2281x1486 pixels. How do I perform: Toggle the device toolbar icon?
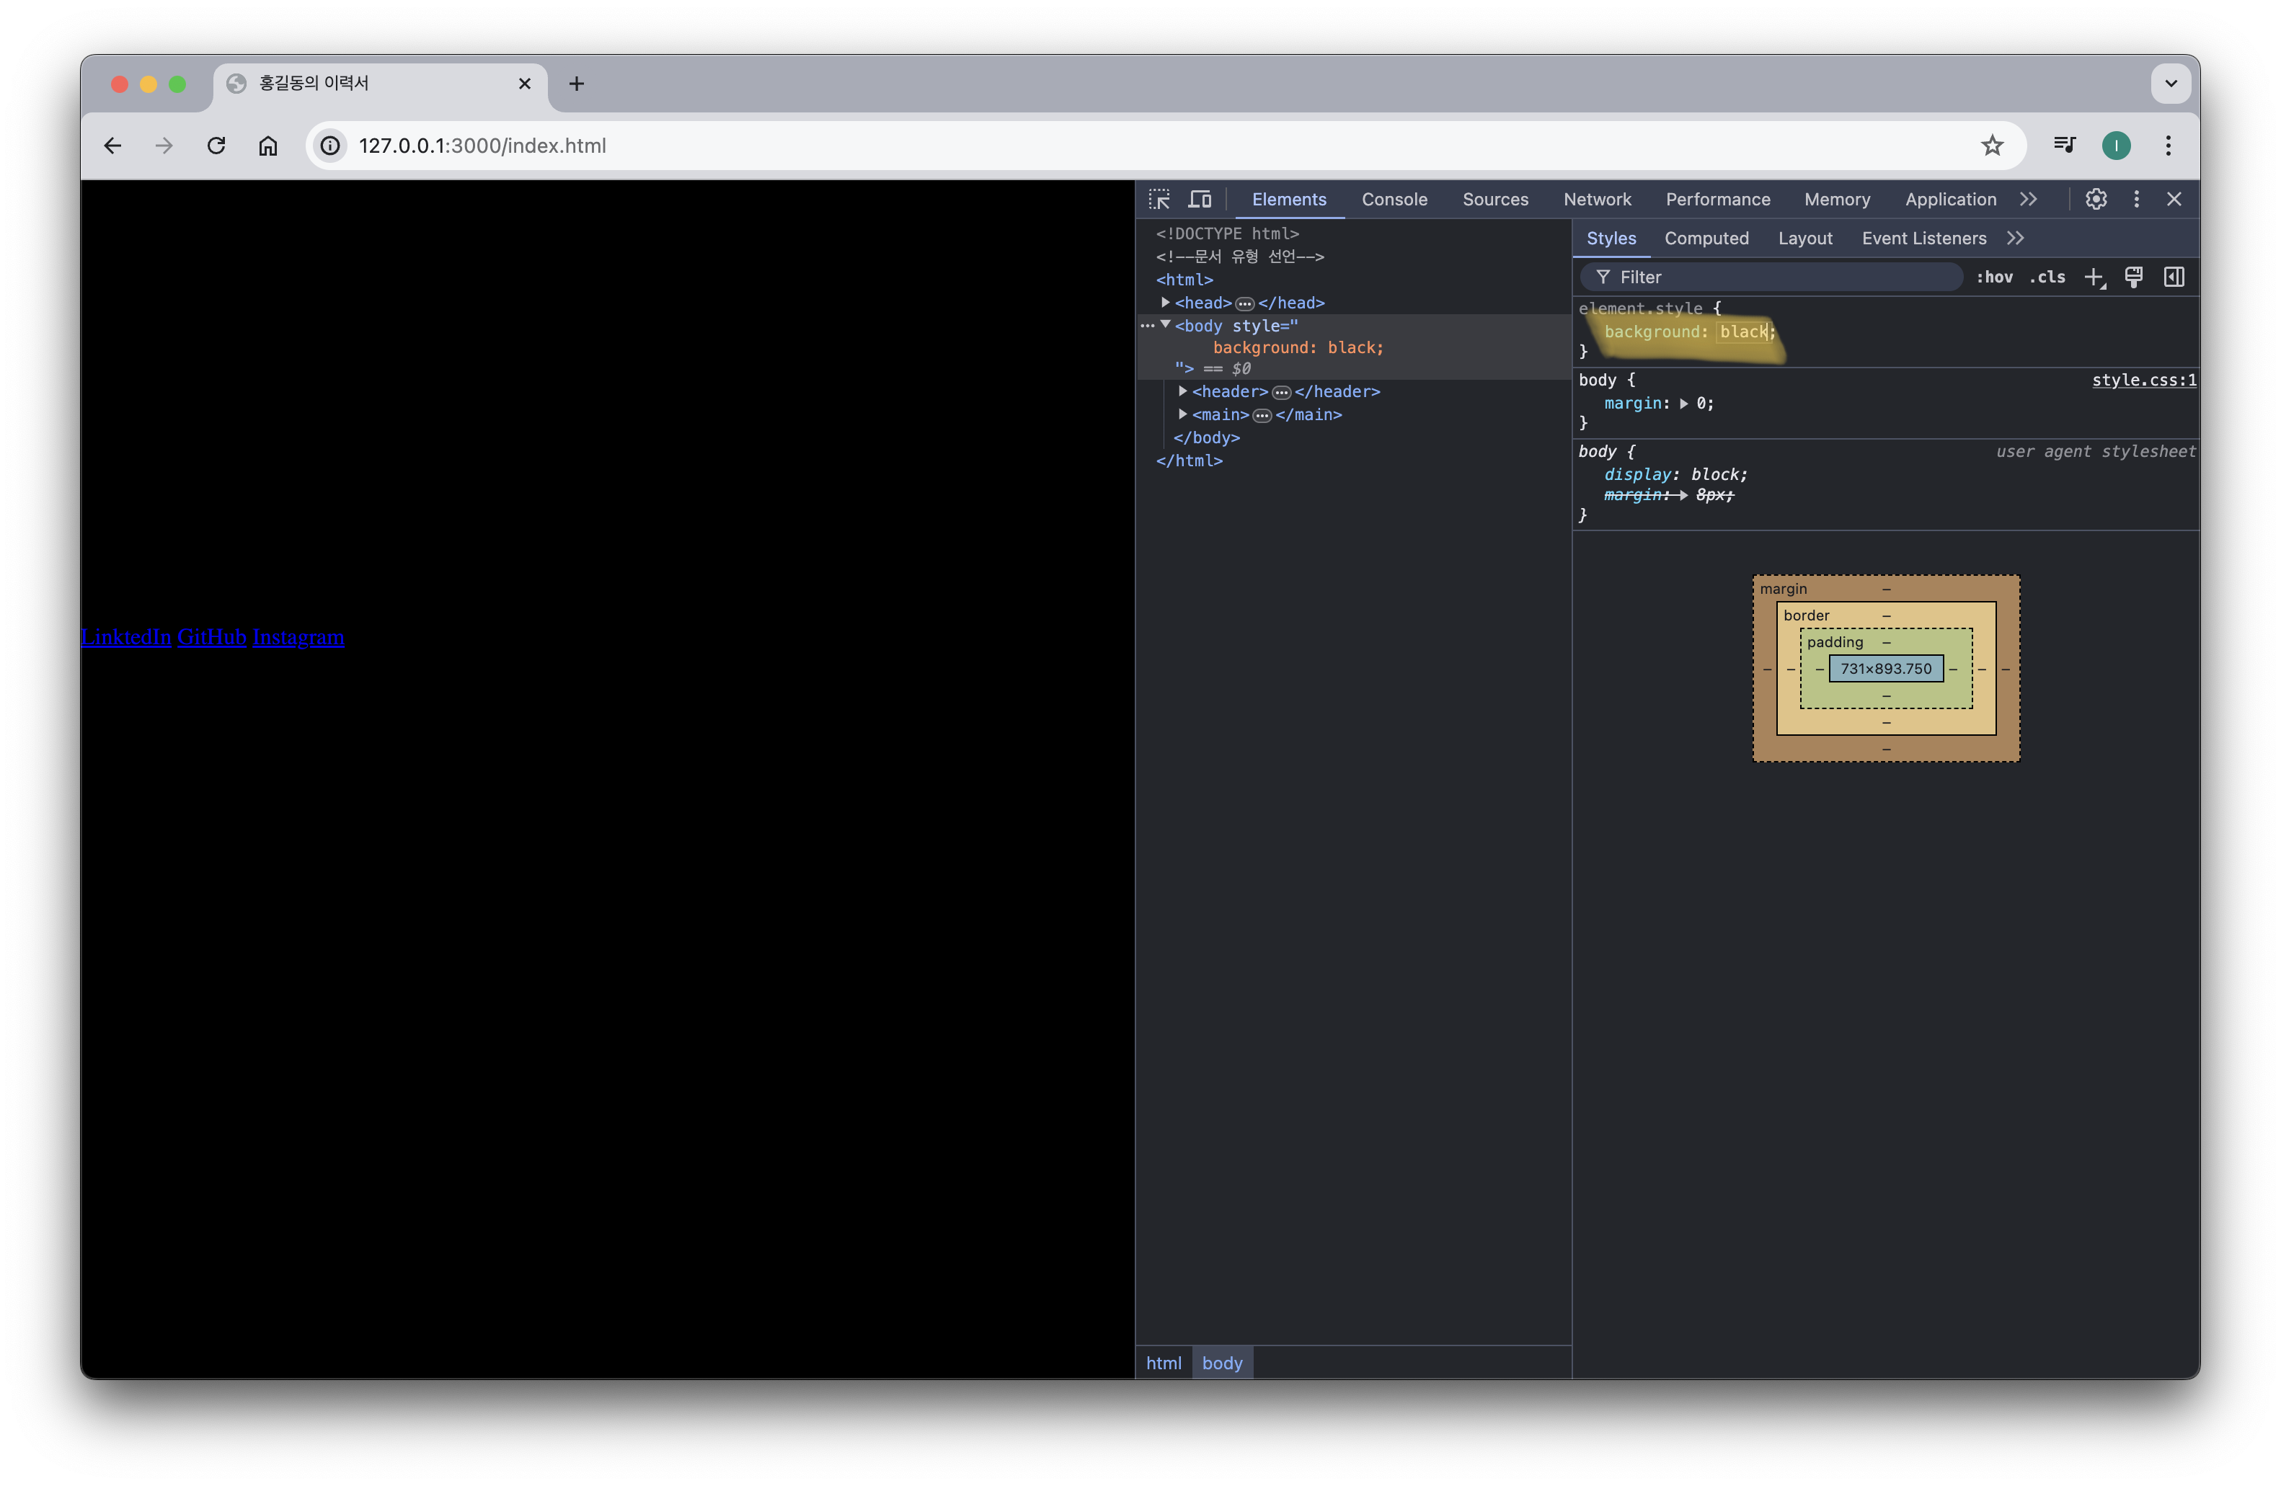pyautogui.click(x=1200, y=200)
